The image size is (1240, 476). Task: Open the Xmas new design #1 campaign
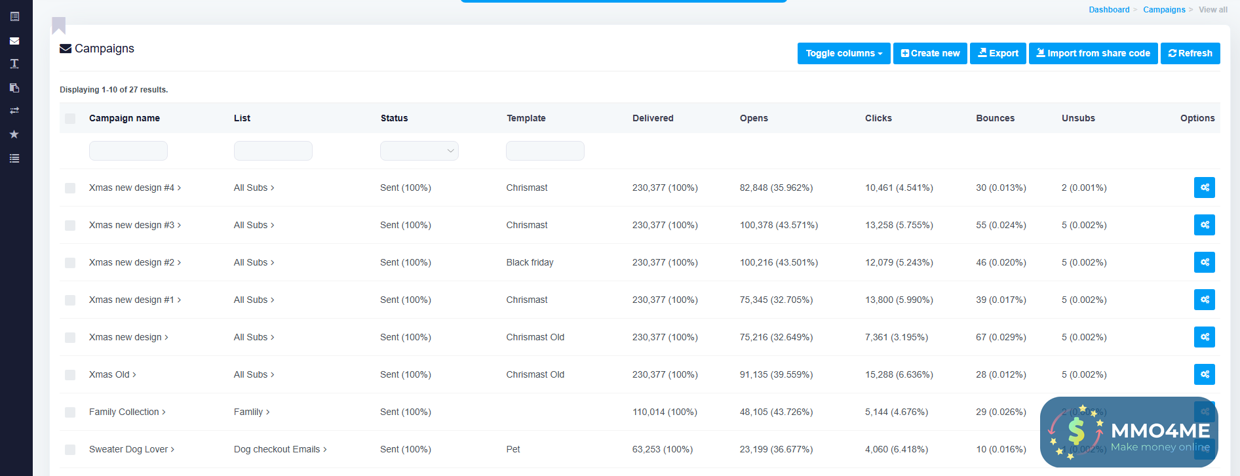(x=135, y=300)
